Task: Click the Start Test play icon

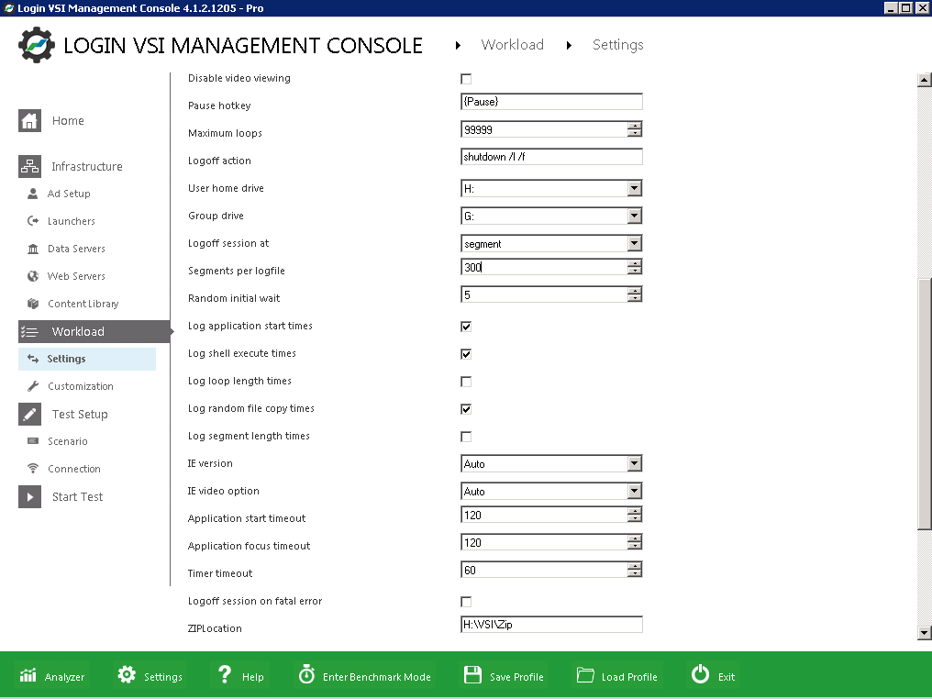Action: coord(29,497)
